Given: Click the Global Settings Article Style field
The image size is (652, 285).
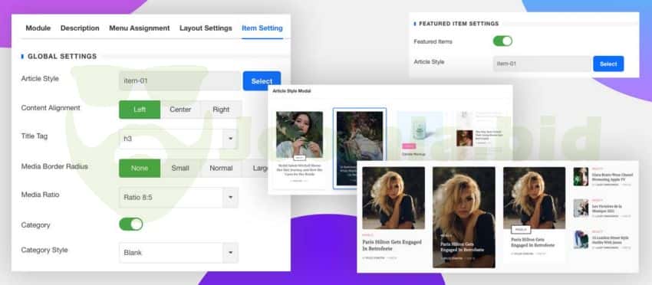Looking at the screenshot, I should [179, 81].
